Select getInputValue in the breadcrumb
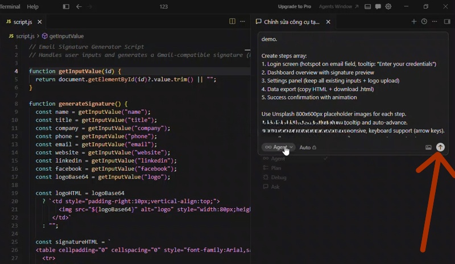455x264 pixels. pos(67,36)
